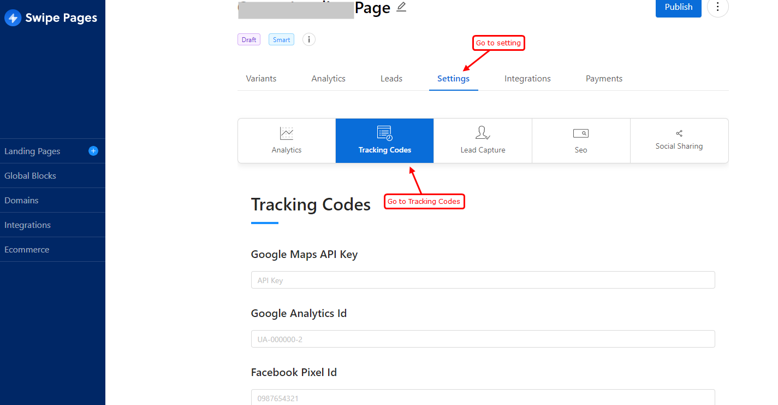The image size is (778, 405).
Task: Focus the Google Analytics Id input
Action: click(483, 339)
